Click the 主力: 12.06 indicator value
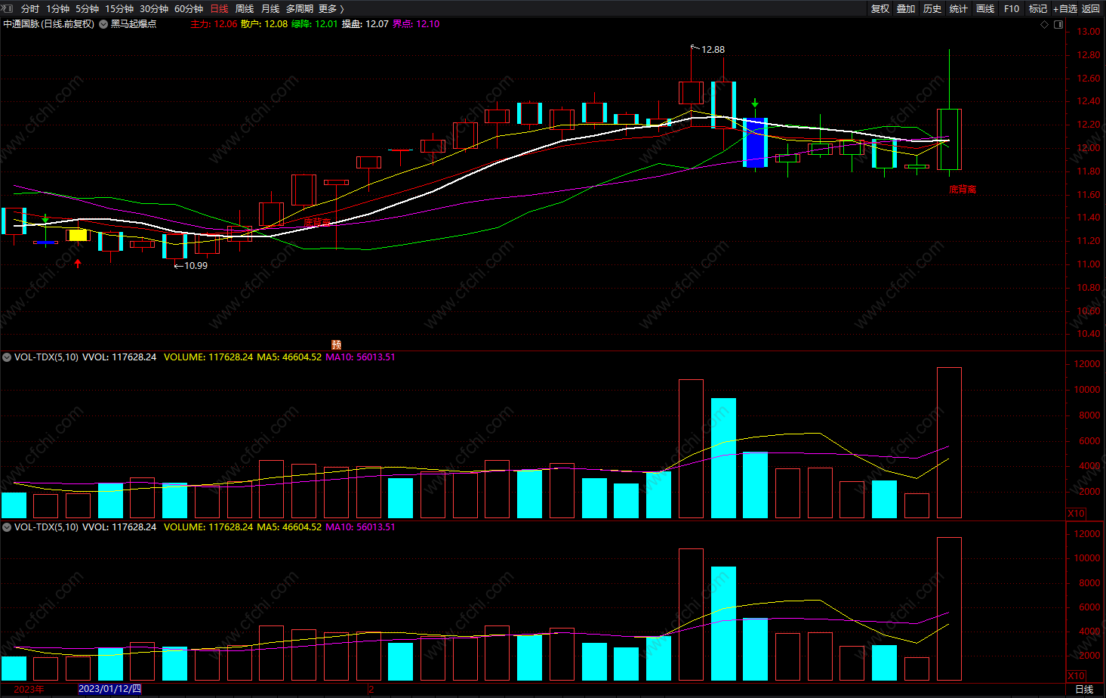1106x698 pixels. pos(214,24)
